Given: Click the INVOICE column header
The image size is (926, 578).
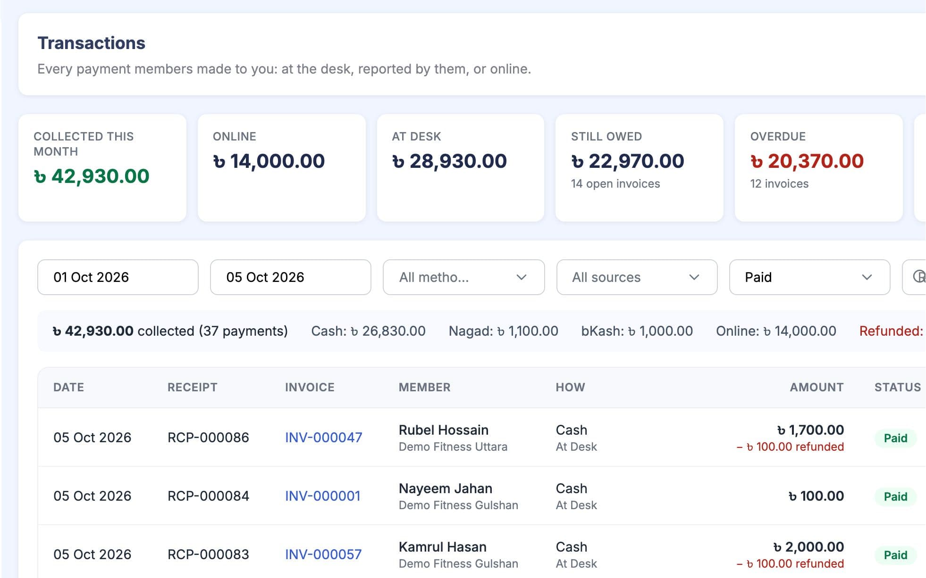Looking at the screenshot, I should pos(310,388).
